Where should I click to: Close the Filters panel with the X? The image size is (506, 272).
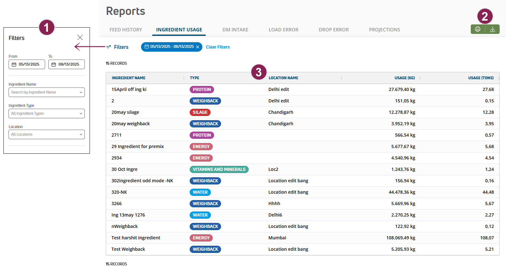pyautogui.click(x=80, y=37)
